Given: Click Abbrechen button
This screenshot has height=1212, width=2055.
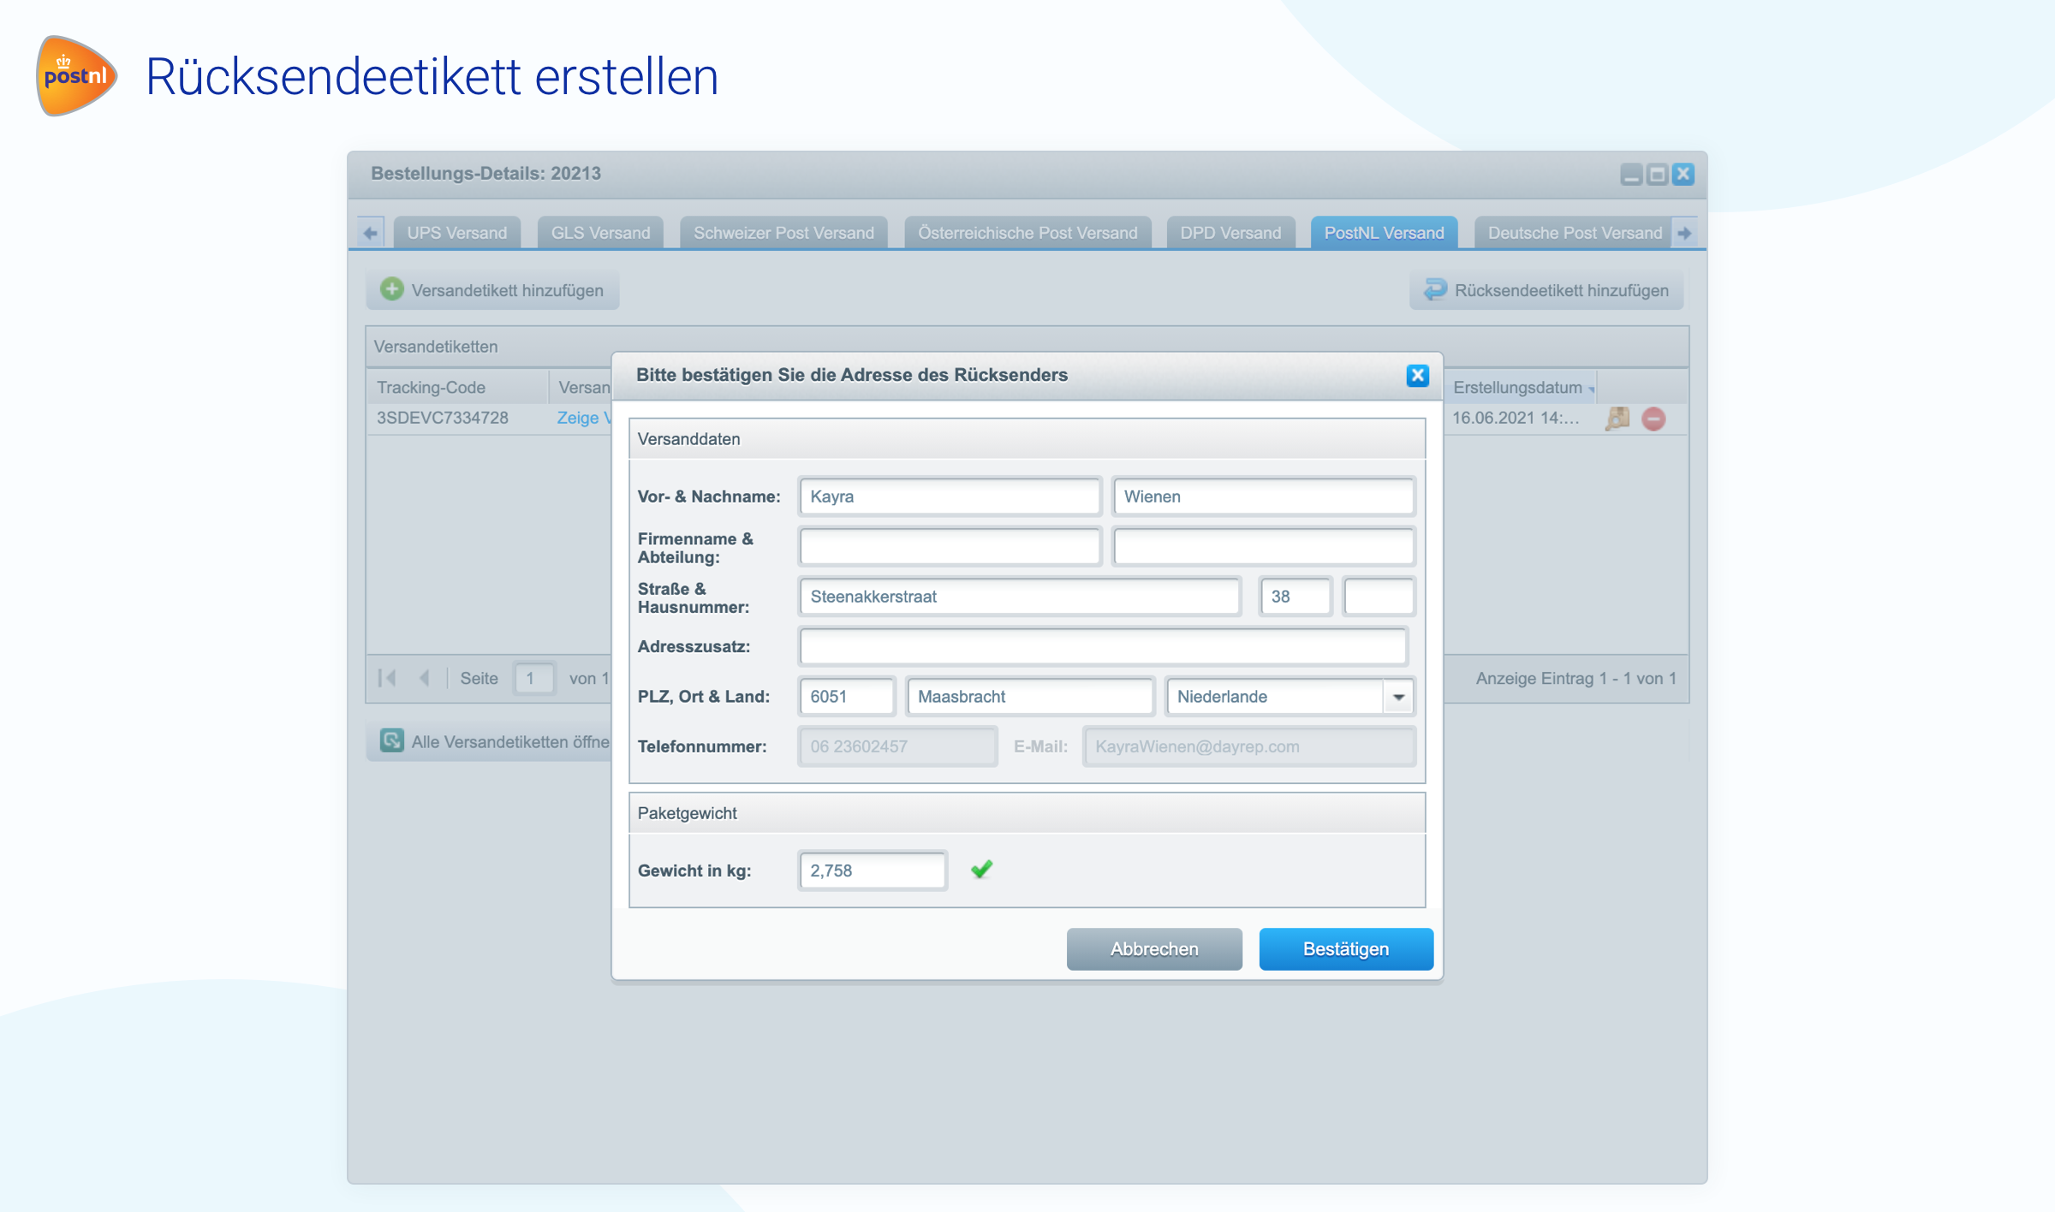Looking at the screenshot, I should pos(1154,948).
